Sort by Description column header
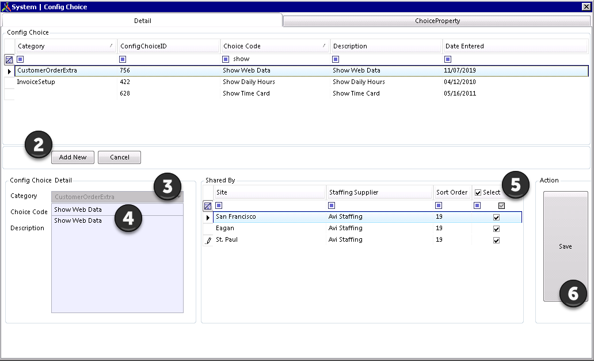The image size is (594, 362). 386,46
